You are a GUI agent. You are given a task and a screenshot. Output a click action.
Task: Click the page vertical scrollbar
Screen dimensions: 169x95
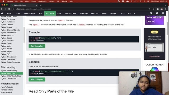pos(167,28)
